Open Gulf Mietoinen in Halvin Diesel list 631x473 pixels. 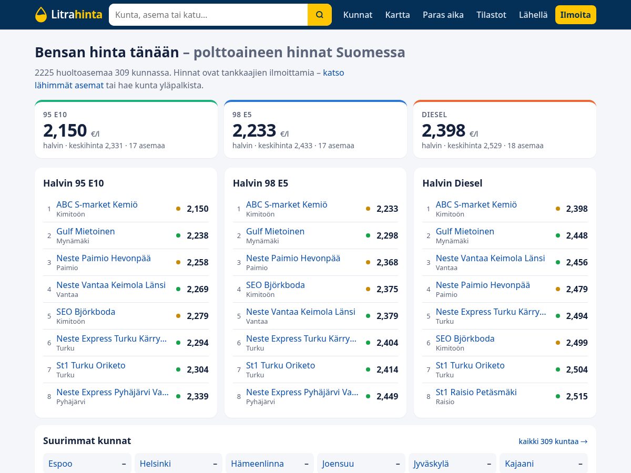pos(465,231)
